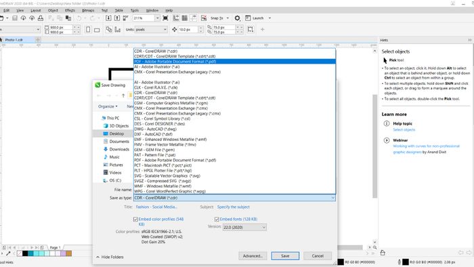The height and width of the screenshot is (267, 474).
Task: Select WMF - Windows Metafile type
Action: click(x=234, y=186)
